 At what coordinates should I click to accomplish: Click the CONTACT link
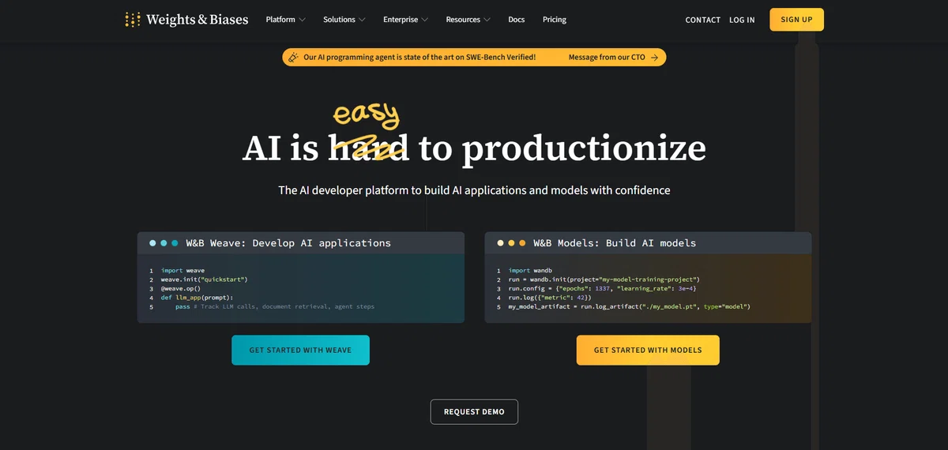click(x=703, y=20)
